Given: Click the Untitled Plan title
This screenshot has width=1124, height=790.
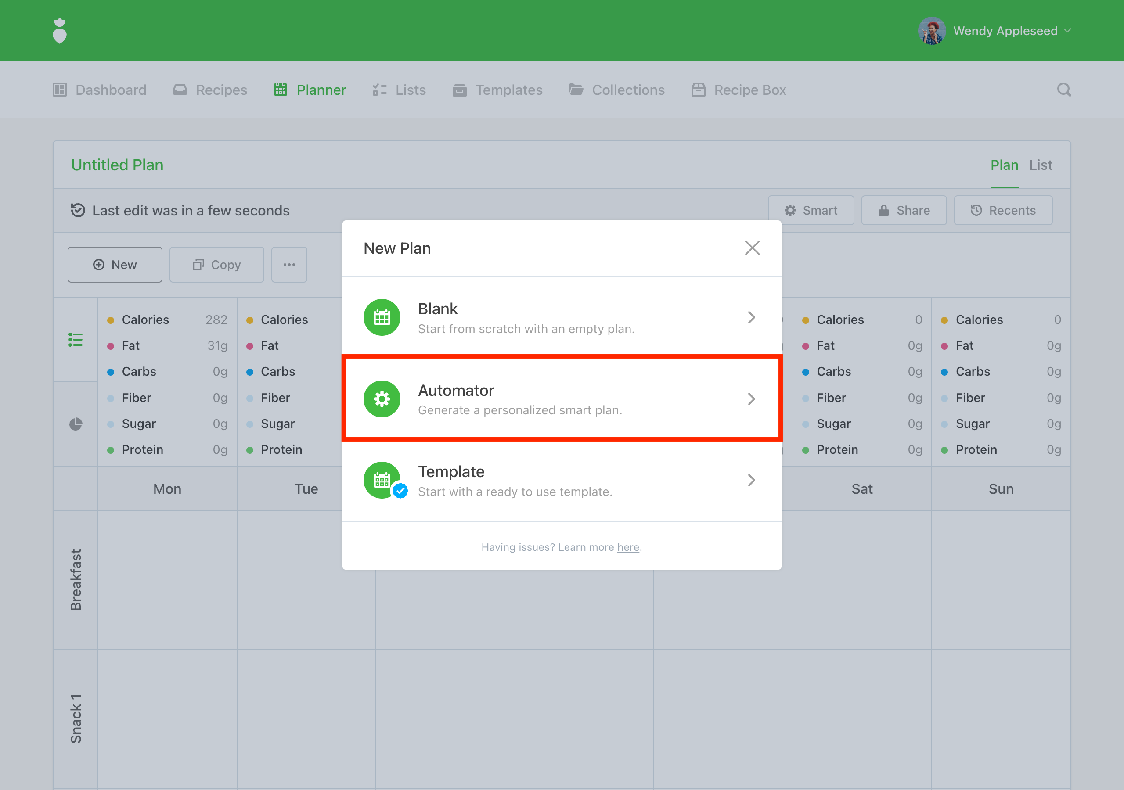Looking at the screenshot, I should [118, 165].
